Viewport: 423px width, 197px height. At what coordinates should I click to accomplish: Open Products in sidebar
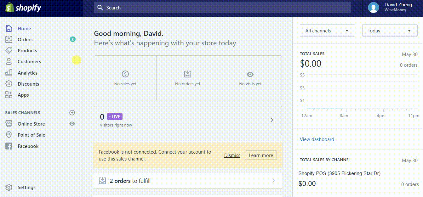(x=27, y=50)
